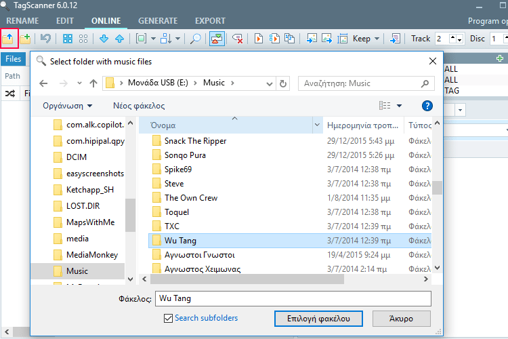The height and width of the screenshot is (339, 508).
Task: Click inside the Φάκελος text field
Action: 293,298
